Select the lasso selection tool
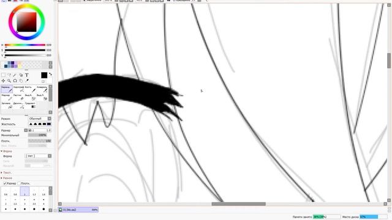The width and height of the screenshot is (392, 220). click(9, 75)
